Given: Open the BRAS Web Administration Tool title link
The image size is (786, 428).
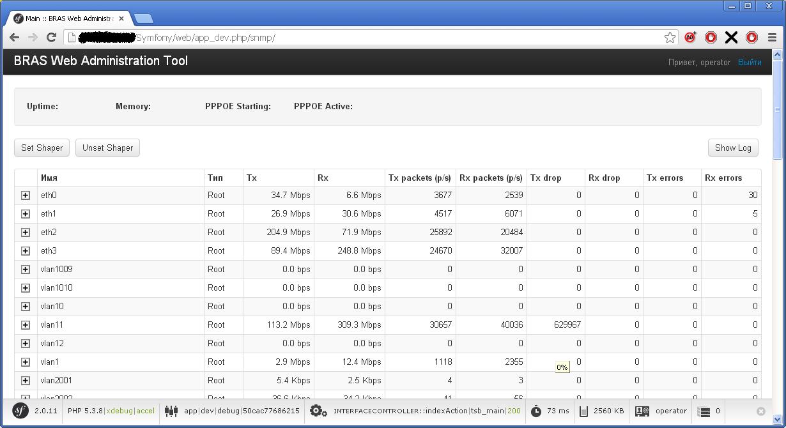Looking at the screenshot, I should click(x=101, y=61).
